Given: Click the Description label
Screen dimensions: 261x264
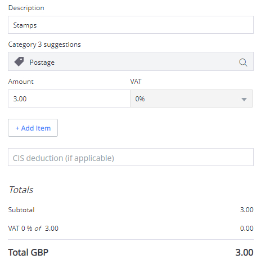Looking at the screenshot, I should tap(26, 8).
